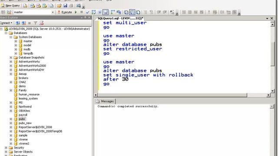Click the editor vertical scrollbar down arrow

pyautogui.click(x=272, y=91)
